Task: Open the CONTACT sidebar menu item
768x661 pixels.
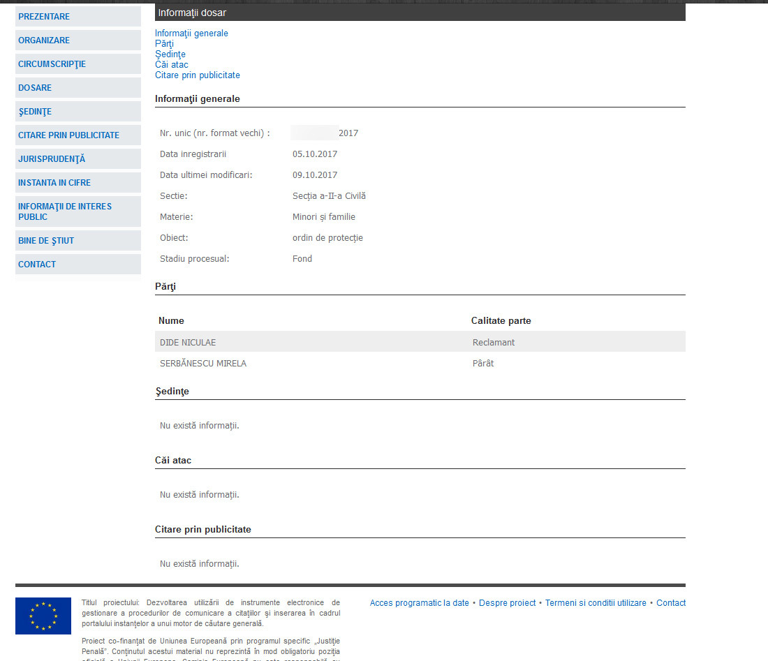Action: point(37,265)
